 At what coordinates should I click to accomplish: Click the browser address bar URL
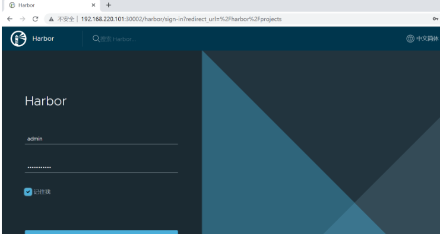click(181, 19)
